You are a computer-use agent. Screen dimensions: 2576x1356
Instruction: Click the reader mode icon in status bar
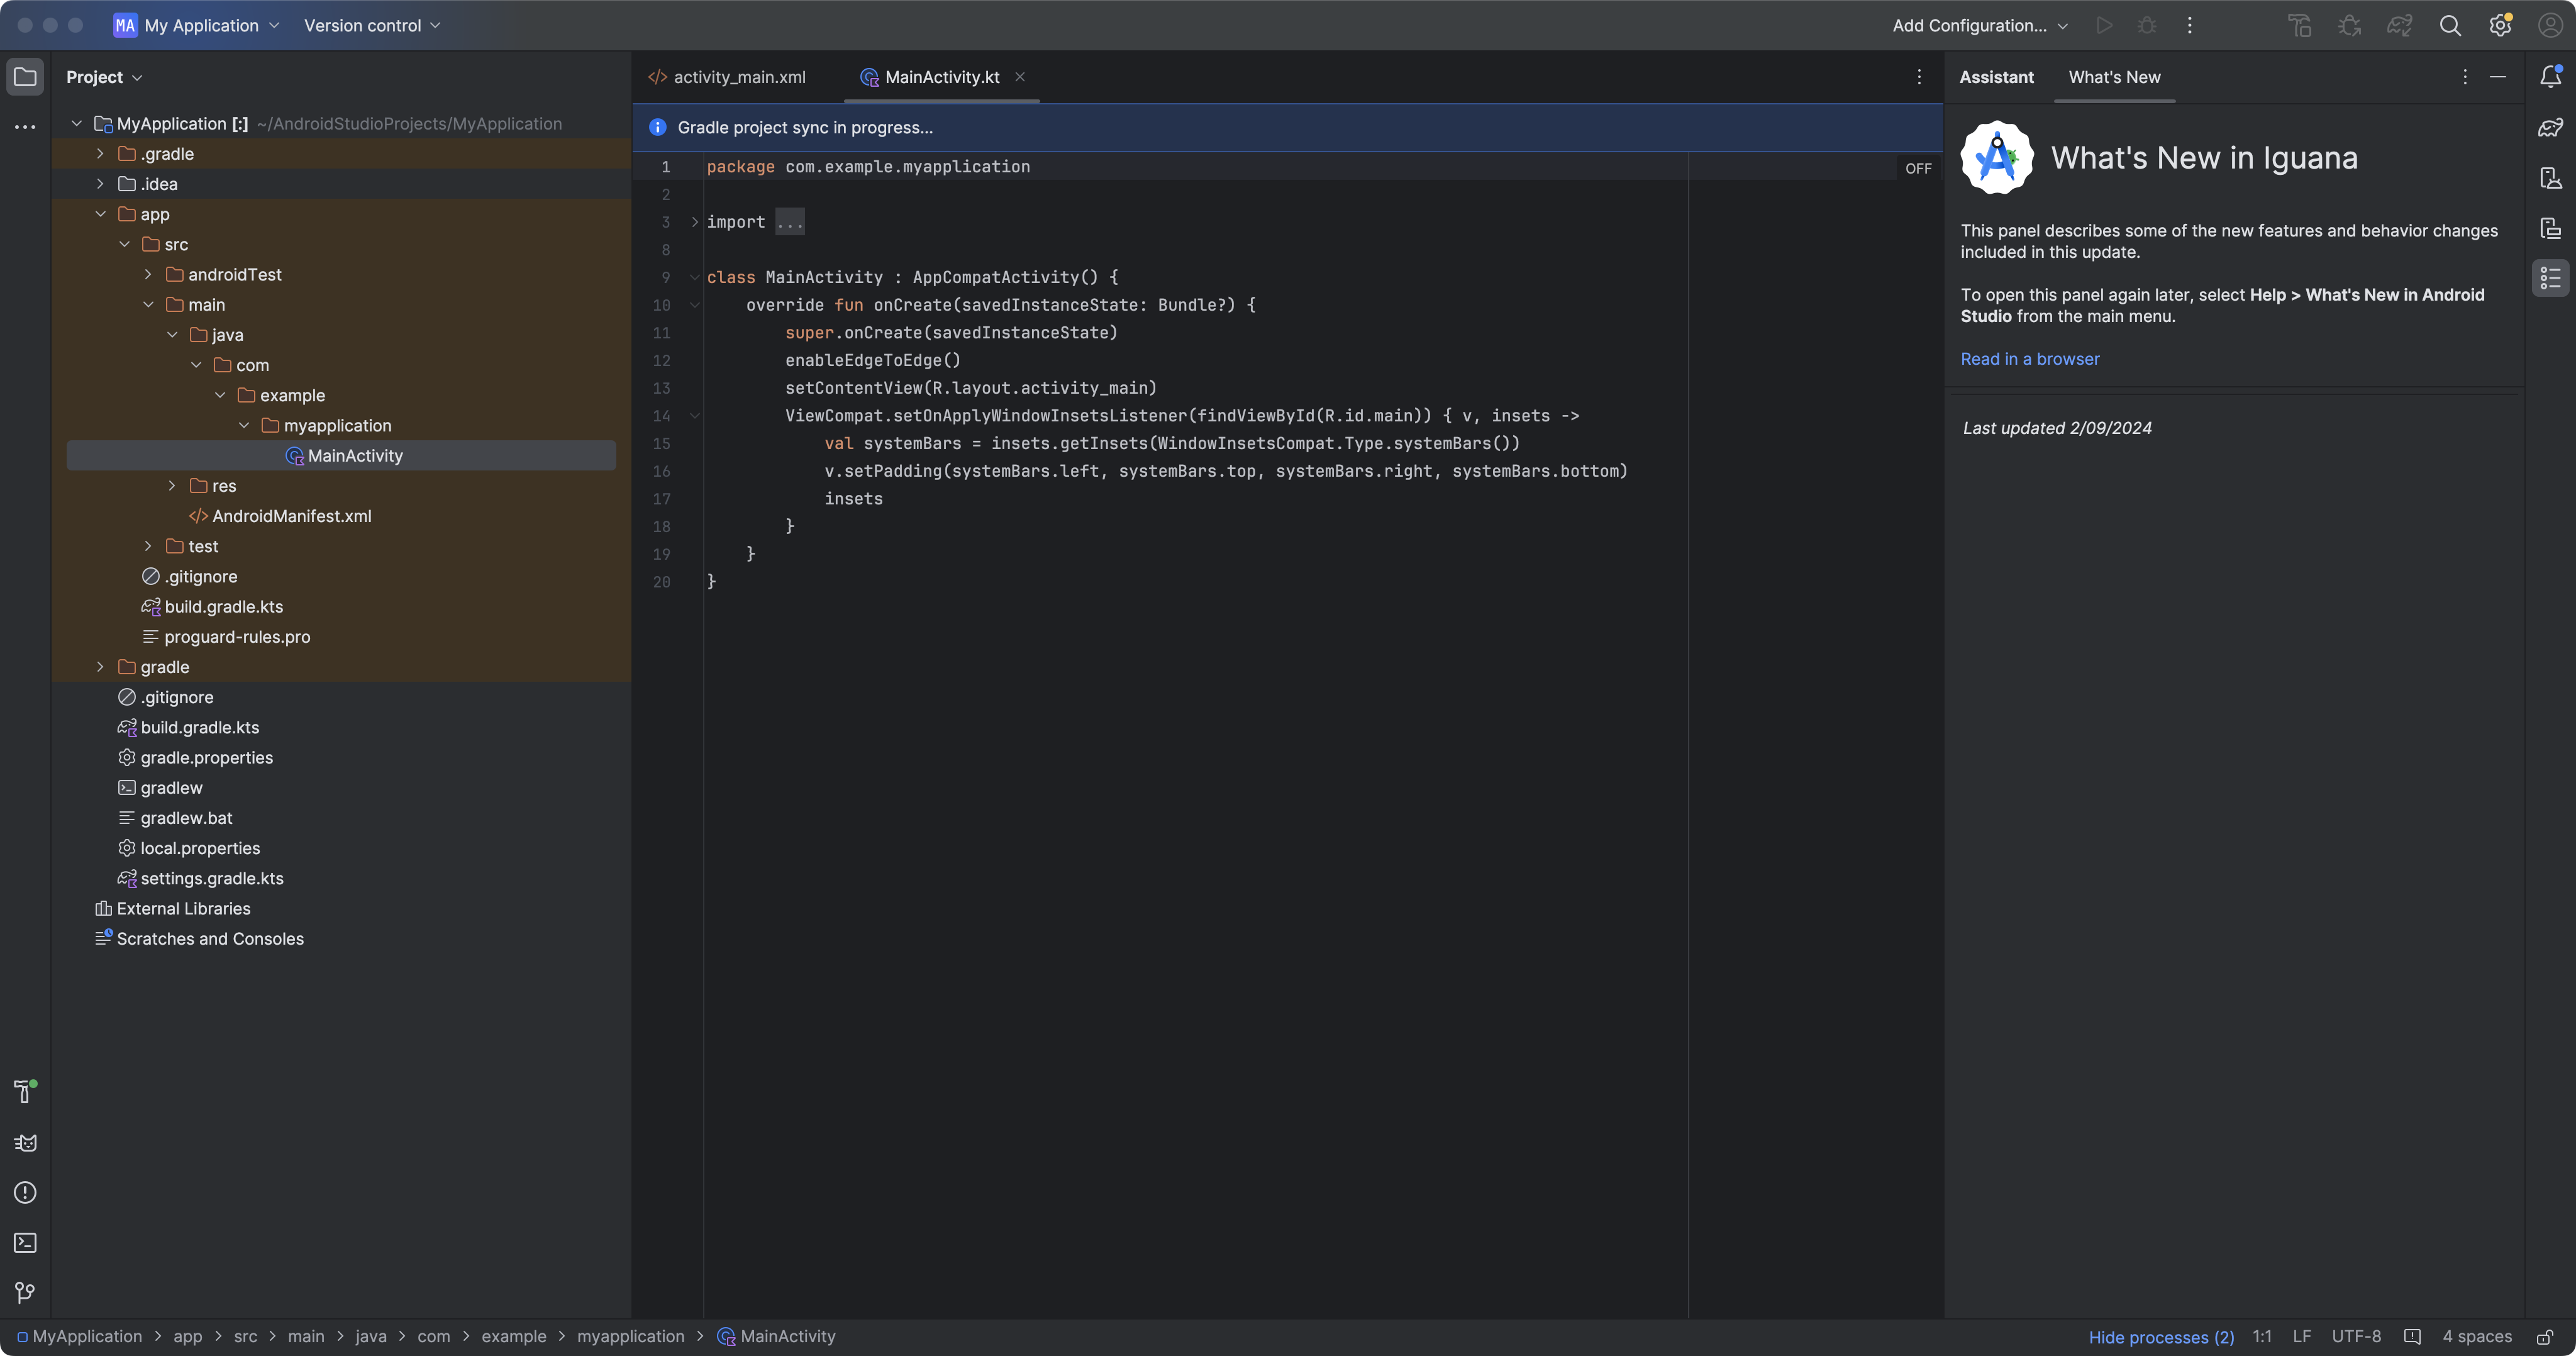point(2412,1337)
